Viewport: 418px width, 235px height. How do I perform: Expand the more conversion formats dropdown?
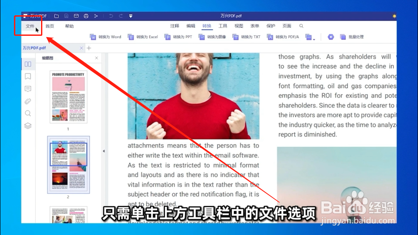pyautogui.click(x=310, y=37)
